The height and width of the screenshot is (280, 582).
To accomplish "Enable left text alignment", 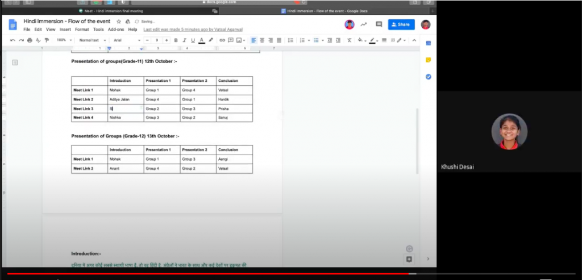I will click(x=253, y=40).
